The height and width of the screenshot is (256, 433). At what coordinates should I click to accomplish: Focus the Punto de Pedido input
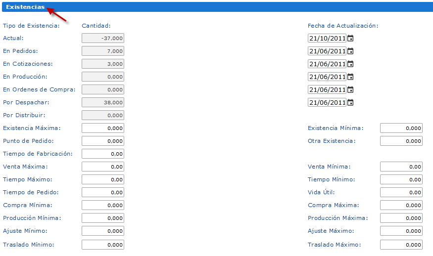click(103, 141)
